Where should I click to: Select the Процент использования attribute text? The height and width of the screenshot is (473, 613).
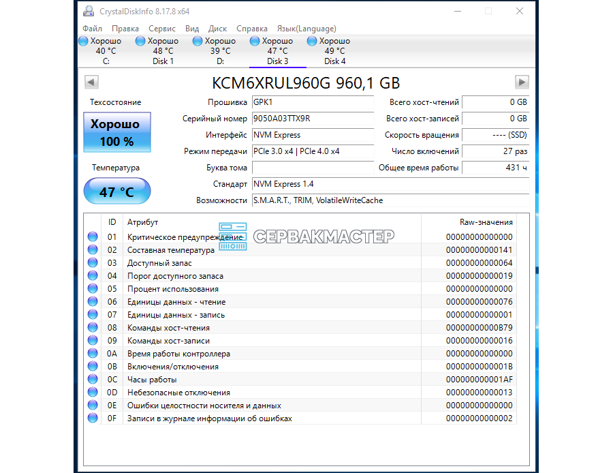click(173, 289)
